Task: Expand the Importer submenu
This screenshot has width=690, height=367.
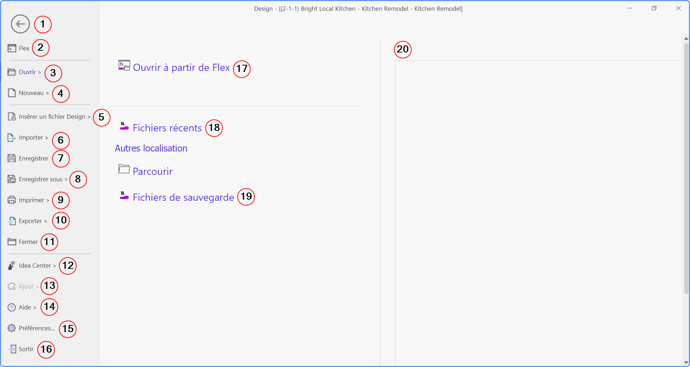Action: click(34, 137)
